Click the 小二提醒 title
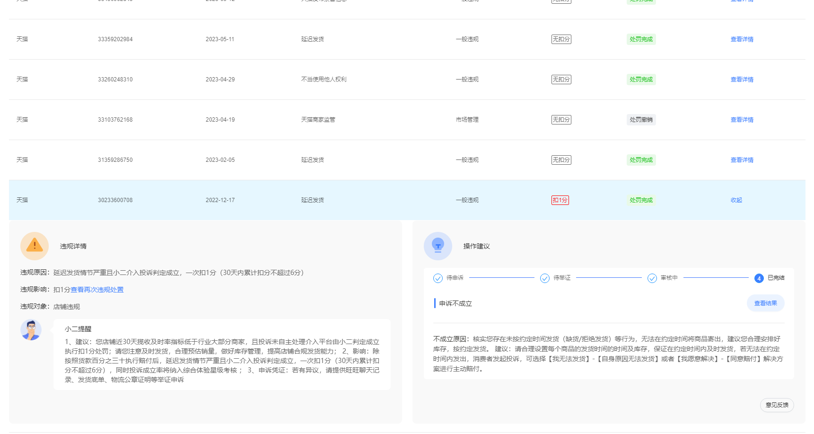The height and width of the screenshot is (434, 814). 78,329
